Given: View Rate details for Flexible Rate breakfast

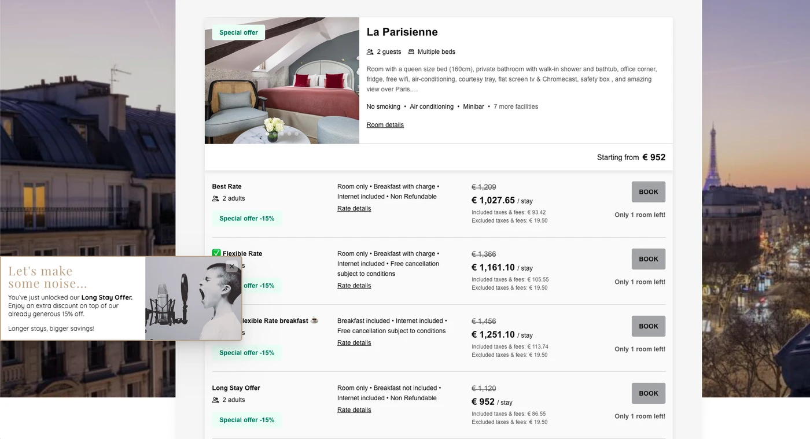Looking at the screenshot, I should pyautogui.click(x=354, y=343).
